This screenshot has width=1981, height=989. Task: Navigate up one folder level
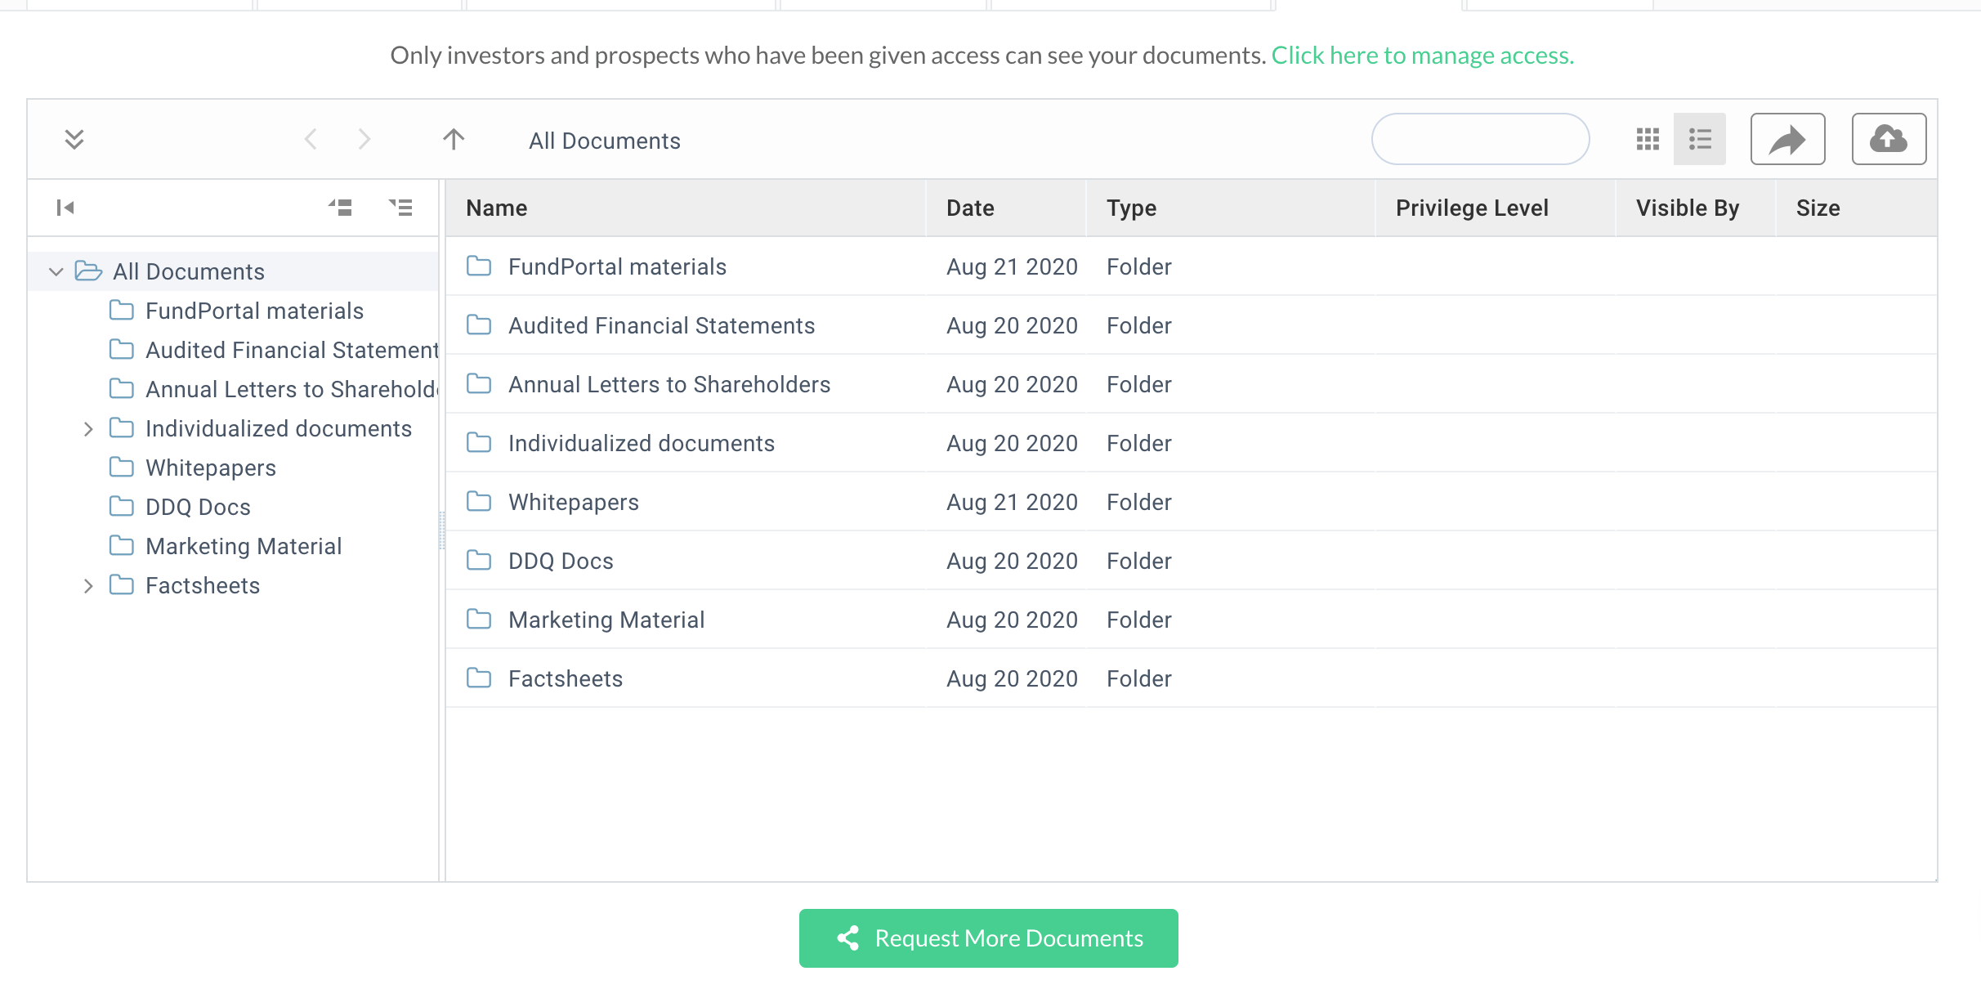(x=454, y=140)
